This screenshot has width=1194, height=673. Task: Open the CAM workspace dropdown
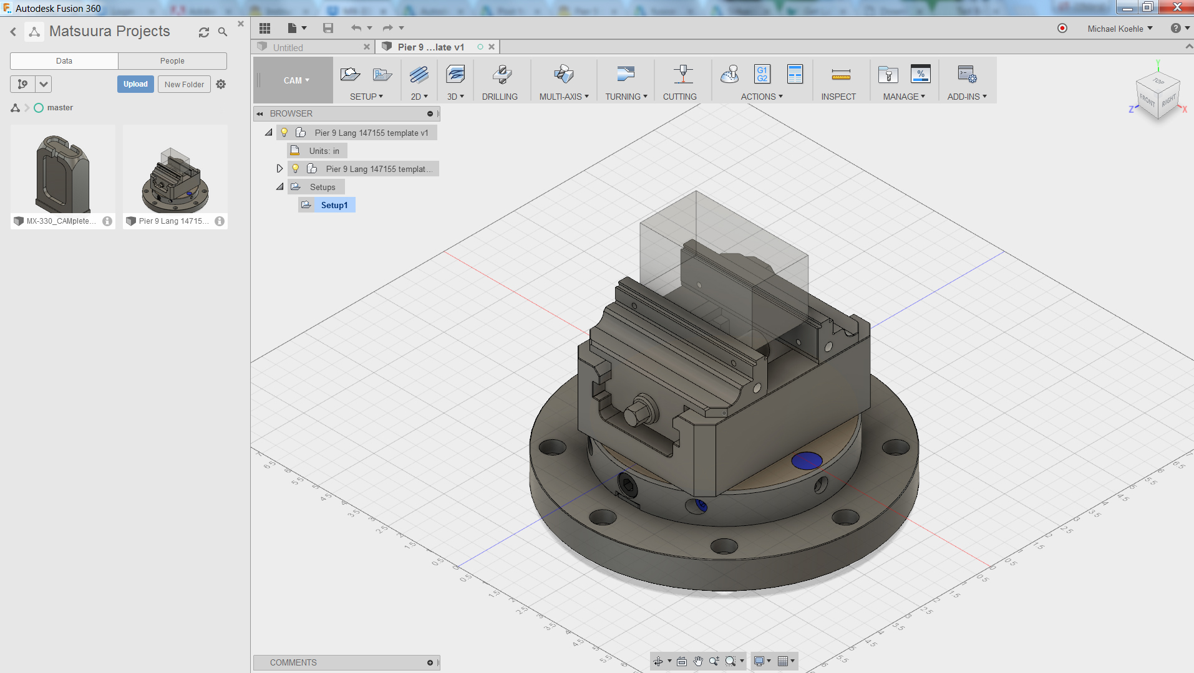point(296,80)
